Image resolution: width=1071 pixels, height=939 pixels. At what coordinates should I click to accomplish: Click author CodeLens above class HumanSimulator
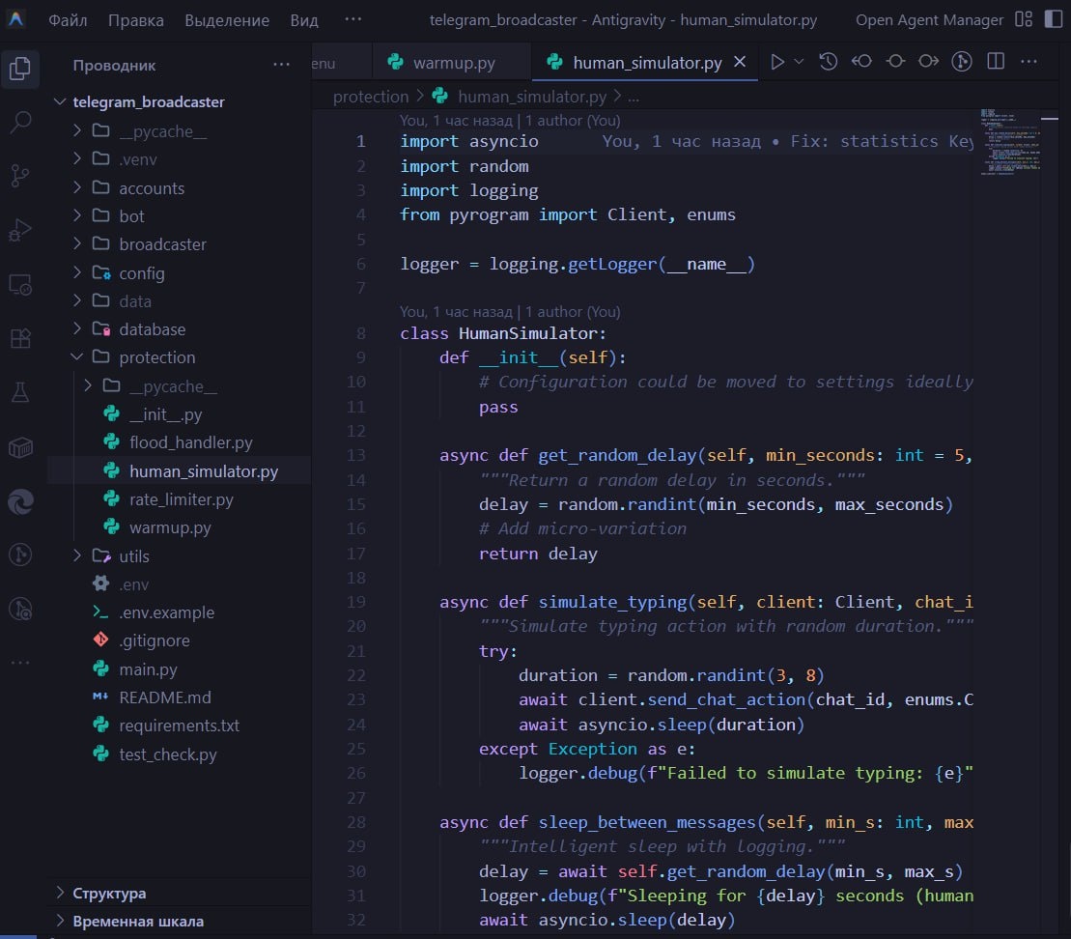(510, 312)
